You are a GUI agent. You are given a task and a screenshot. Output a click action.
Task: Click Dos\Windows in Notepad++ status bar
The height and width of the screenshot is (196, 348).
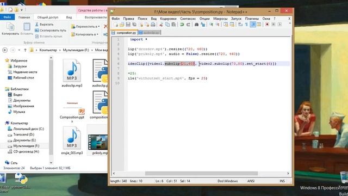click(227, 181)
